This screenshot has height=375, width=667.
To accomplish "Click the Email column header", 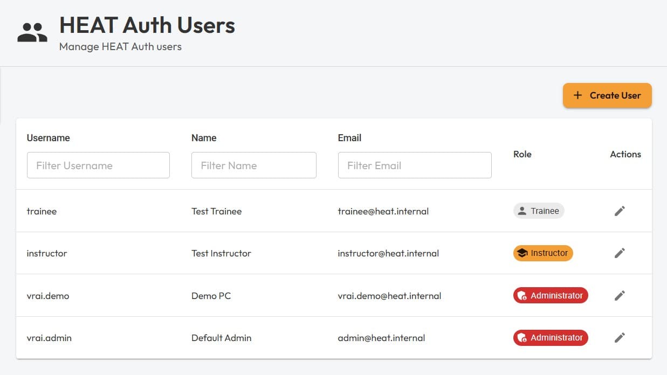I will [x=349, y=138].
